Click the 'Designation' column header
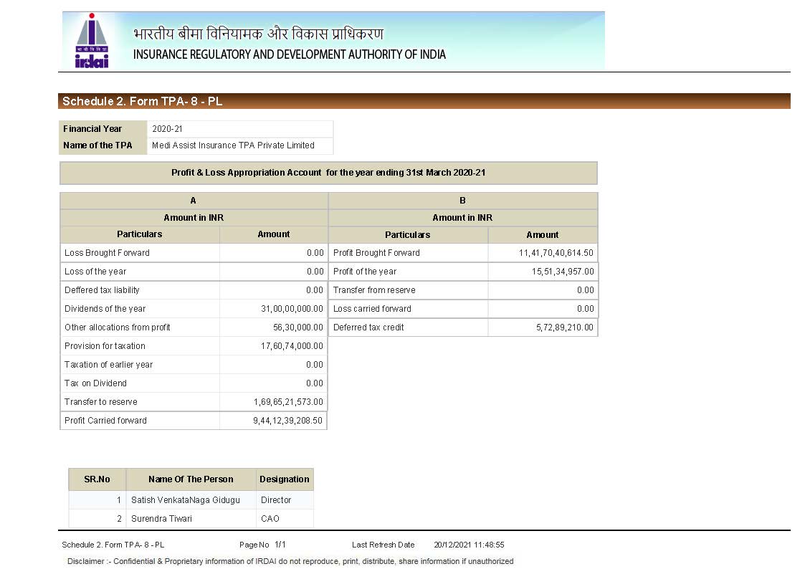805x569 pixels. coord(285,479)
